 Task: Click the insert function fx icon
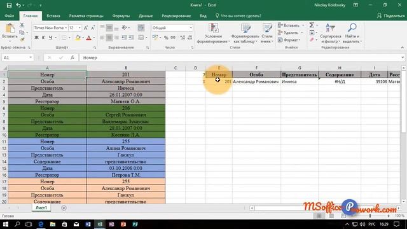click(72, 58)
